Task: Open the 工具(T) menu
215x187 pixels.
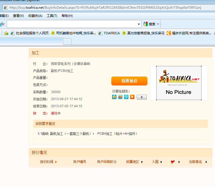Action: (52, 16)
